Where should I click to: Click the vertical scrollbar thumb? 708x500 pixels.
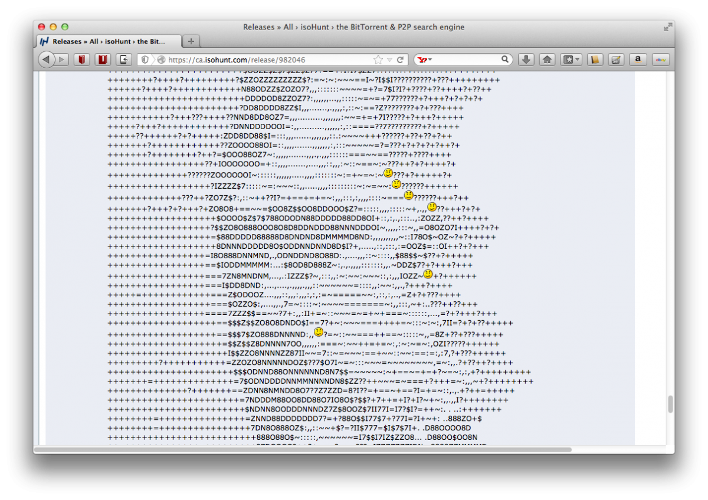(670, 404)
